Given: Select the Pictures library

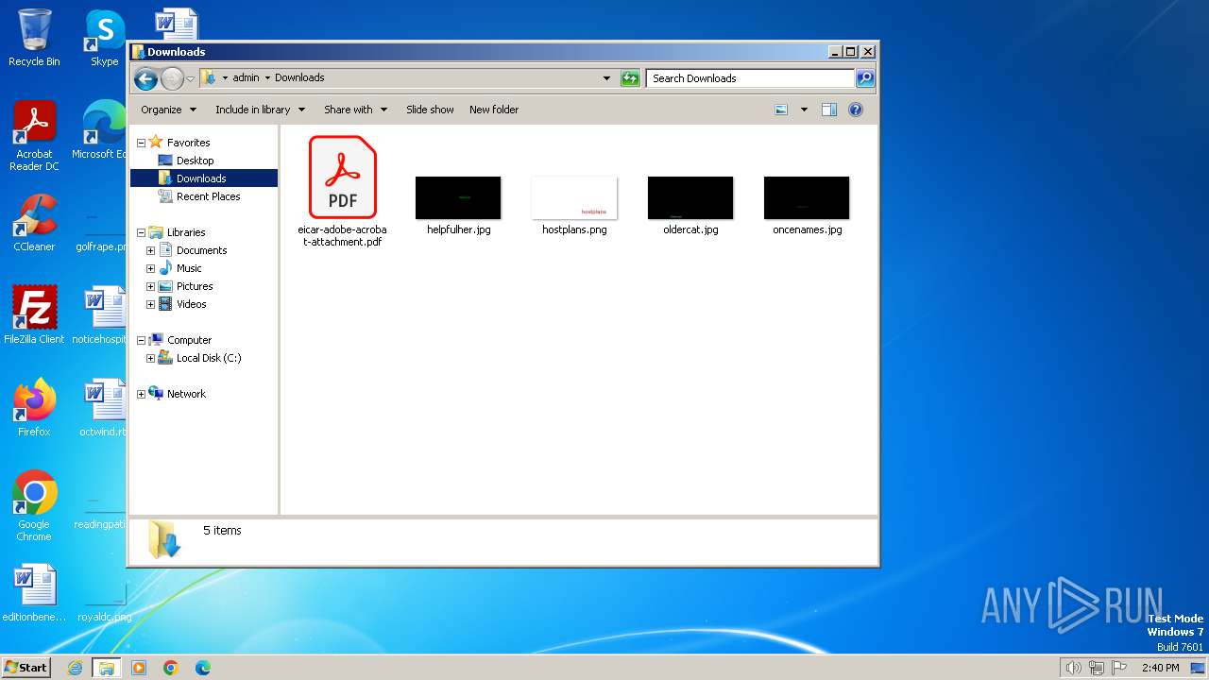Looking at the screenshot, I should point(195,286).
